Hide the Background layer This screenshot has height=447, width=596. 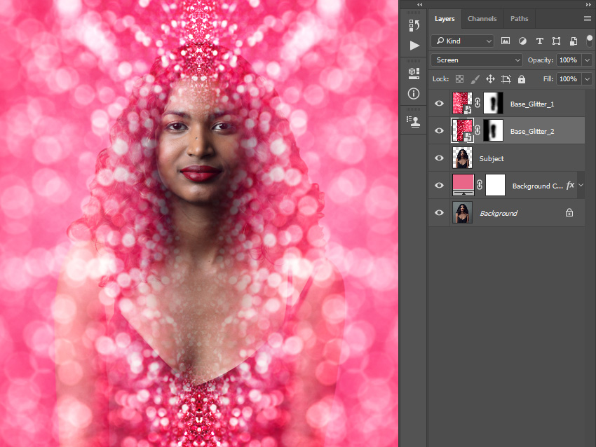click(x=439, y=213)
